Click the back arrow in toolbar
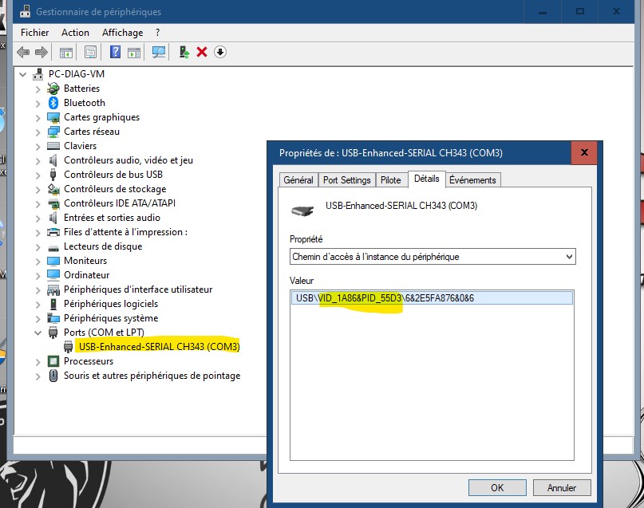The image size is (644, 508). coord(22,52)
